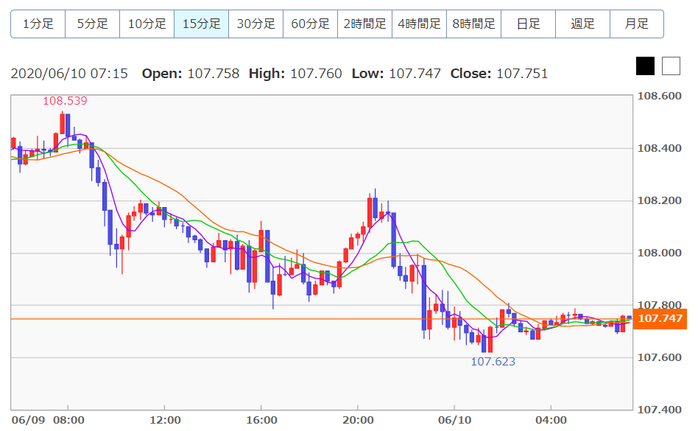The image size is (698, 431).
Task: Click the 16:00 time axis label
Action: coord(262,420)
